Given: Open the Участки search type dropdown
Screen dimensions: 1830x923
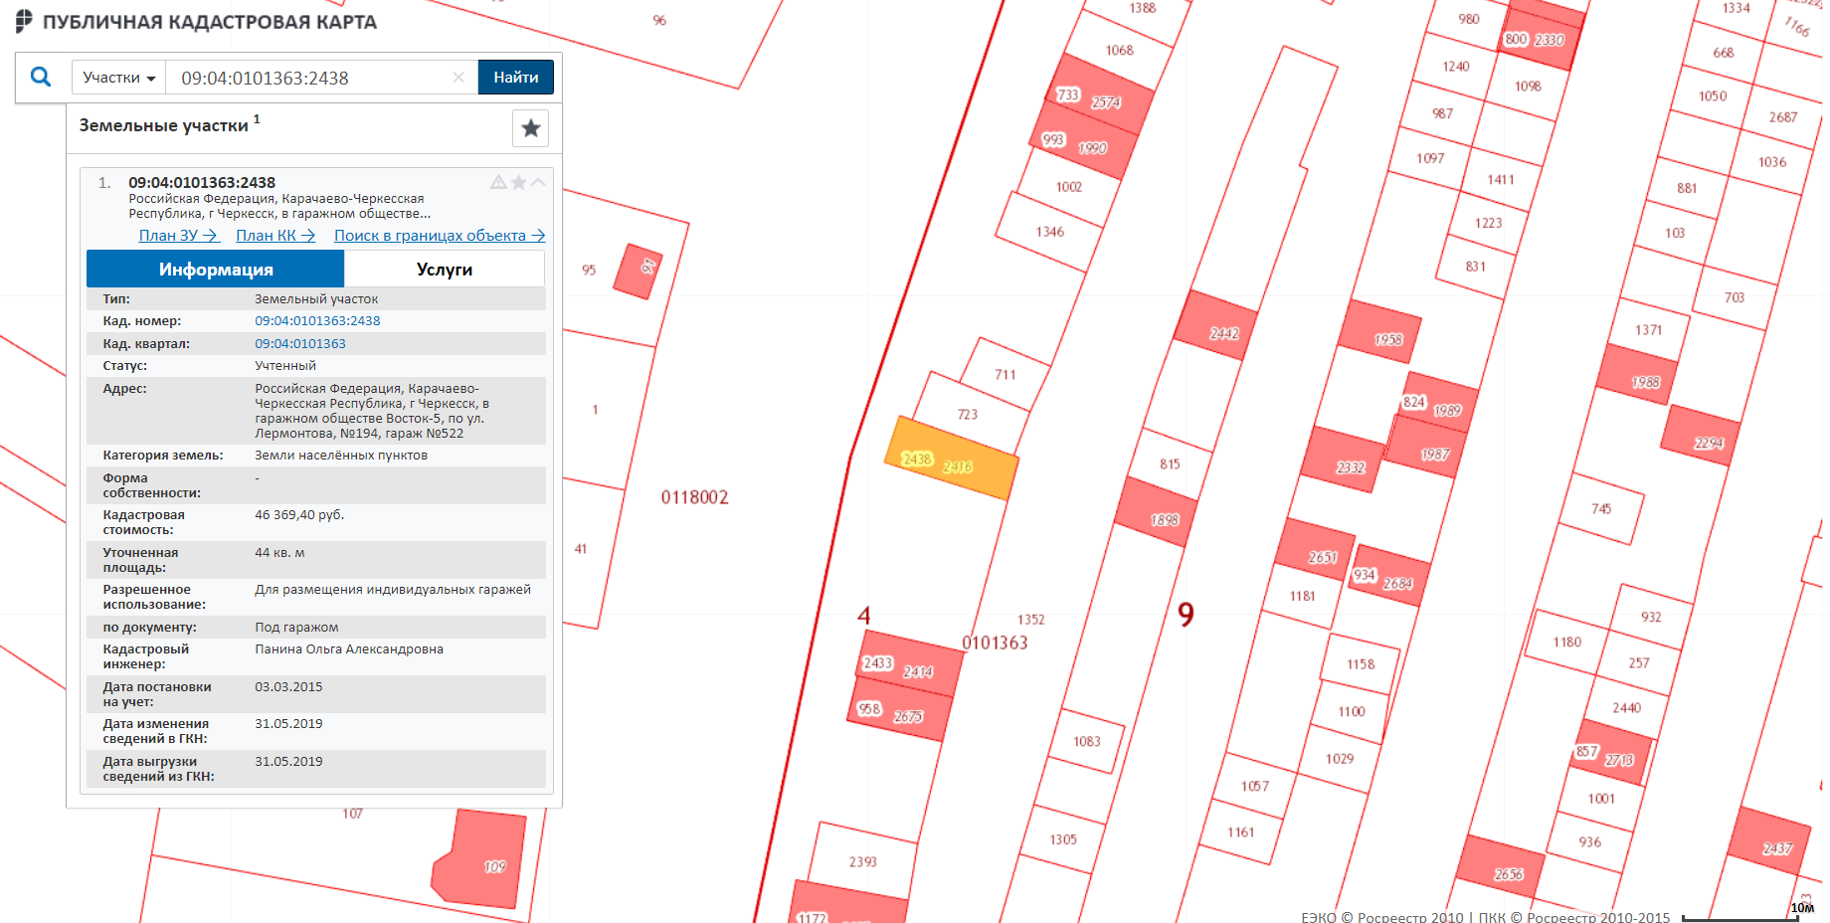Looking at the screenshot, I should (x=119, y=78).
